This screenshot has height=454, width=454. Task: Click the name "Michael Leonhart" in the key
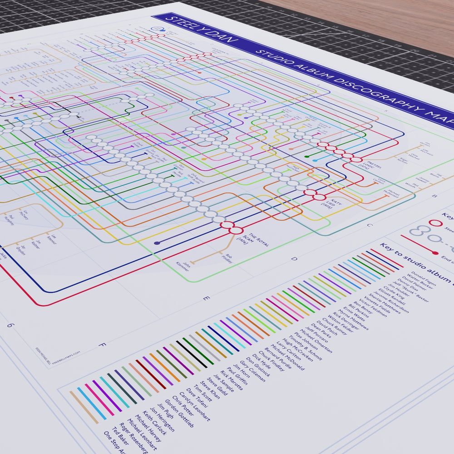[x=142, y=434]
